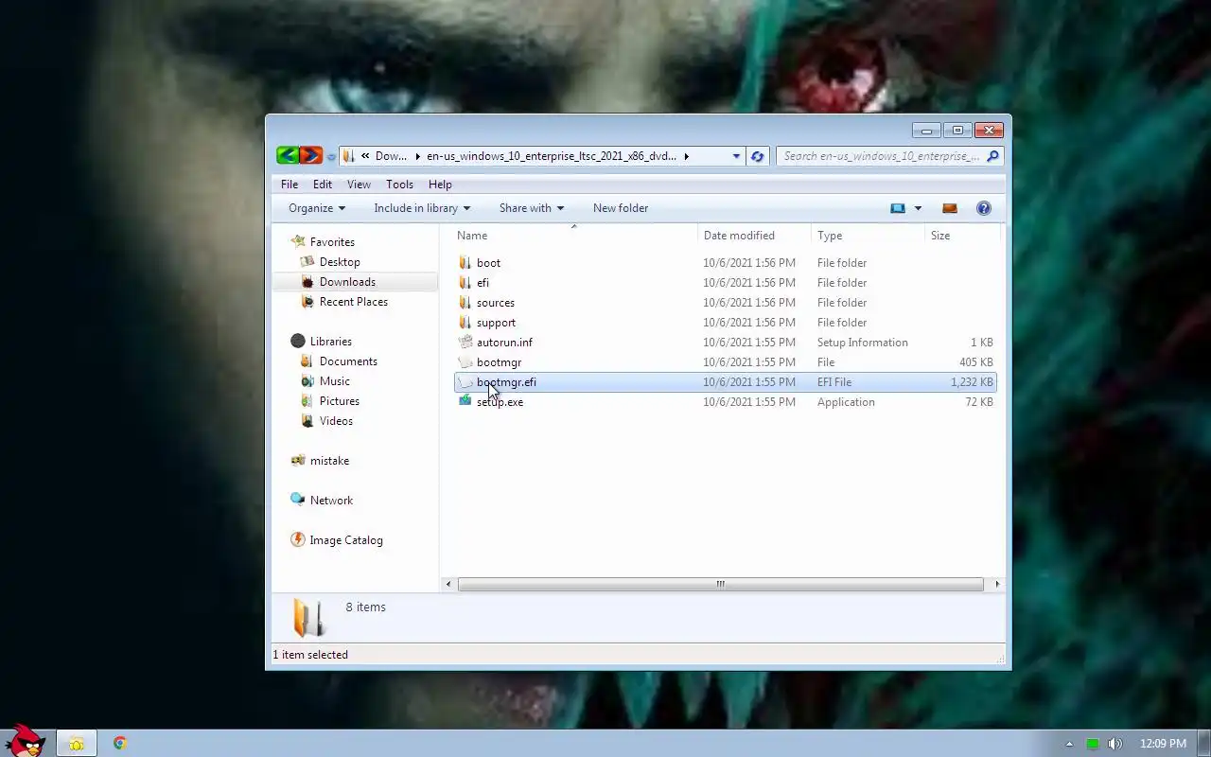Toggle the preview pane icon
1211x757 pixels.
coord(950,208)
